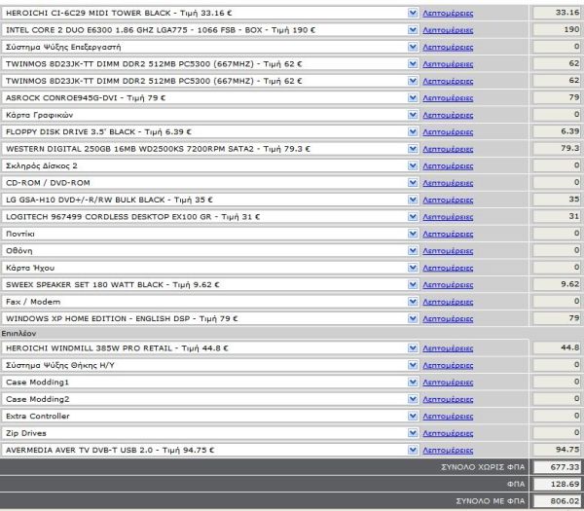Click the 190 price field for Intel CPU
Viewport: 584px width, 511px height.
pos(557,29)
